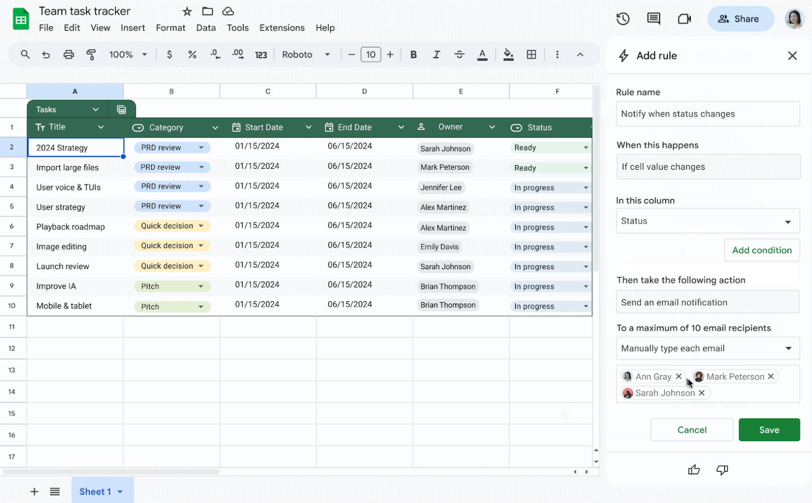Open the File menu
812x503 pixels.
point(46,28)
